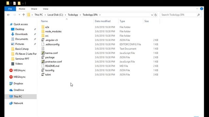Refresh the TodoApp.SPA folder view
This screenshot has width=209, height=117.
coord(155,15)
